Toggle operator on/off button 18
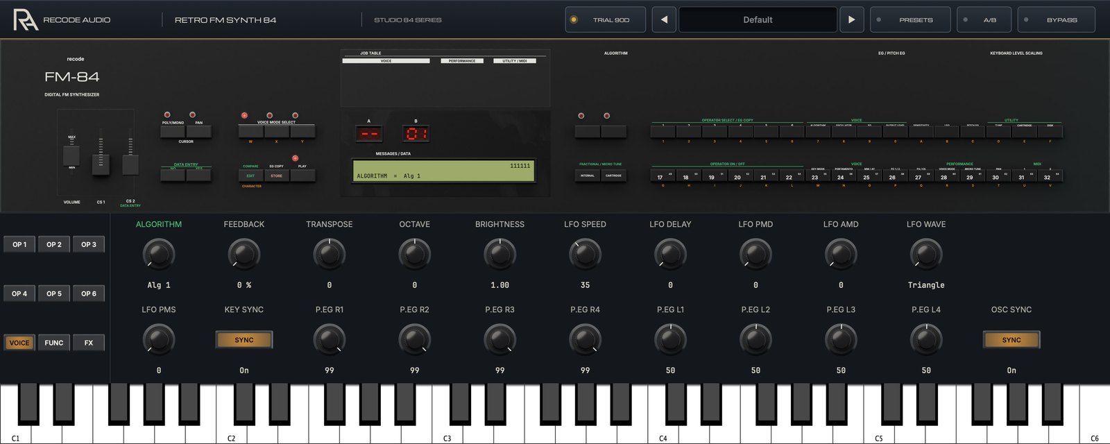The width and height of the screenshot is (1110, 444). pos(689,176)
